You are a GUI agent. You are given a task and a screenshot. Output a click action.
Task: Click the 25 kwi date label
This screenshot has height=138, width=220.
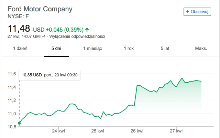(98, 131)
